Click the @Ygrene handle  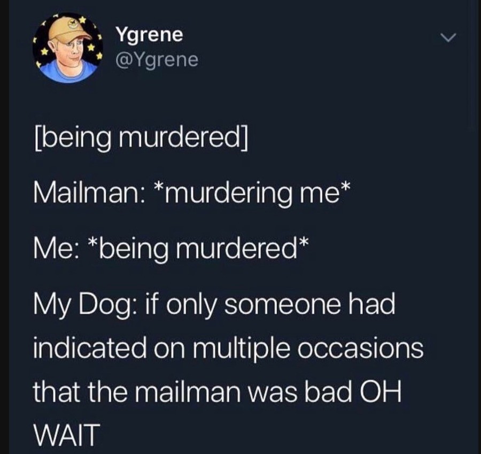pyautogui.click(x=157, y=60)
